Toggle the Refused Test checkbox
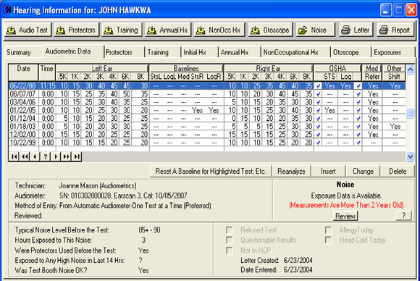 230,230
